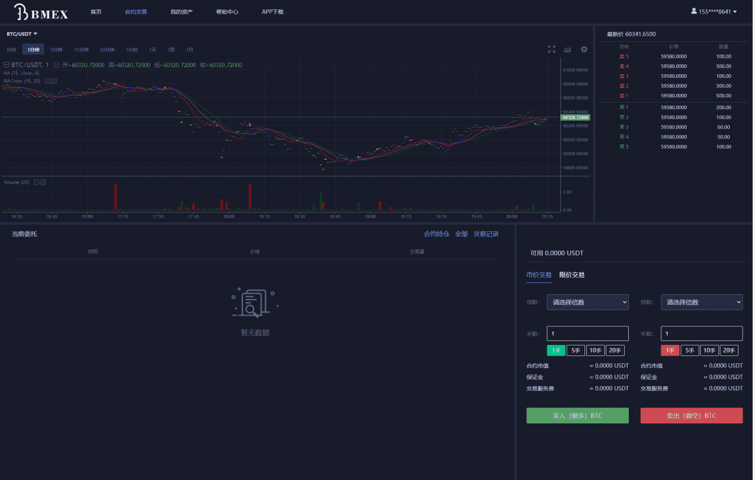
Task: Open the chart indicators icon
Action: tap(567, 50)
